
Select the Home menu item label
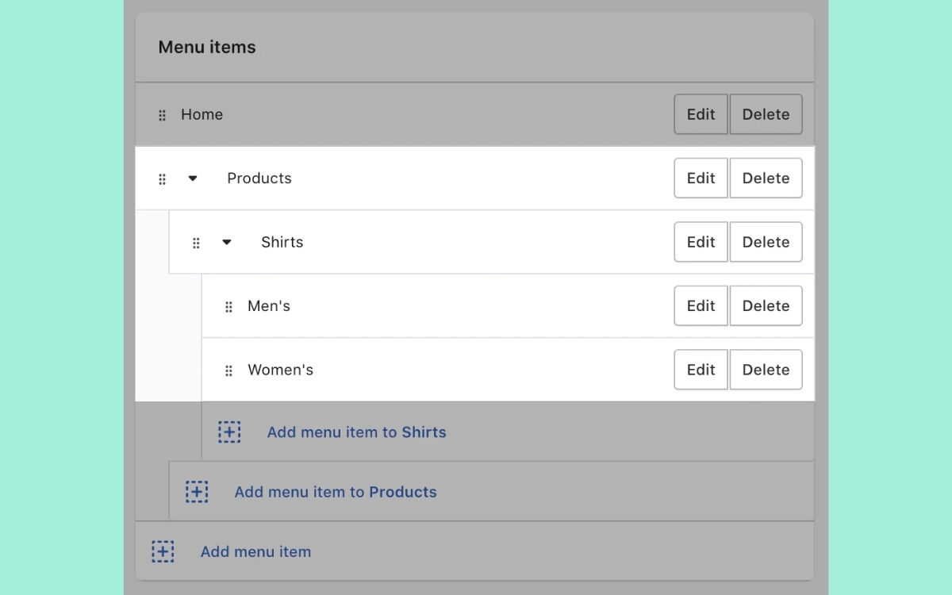tap(202, 114)
